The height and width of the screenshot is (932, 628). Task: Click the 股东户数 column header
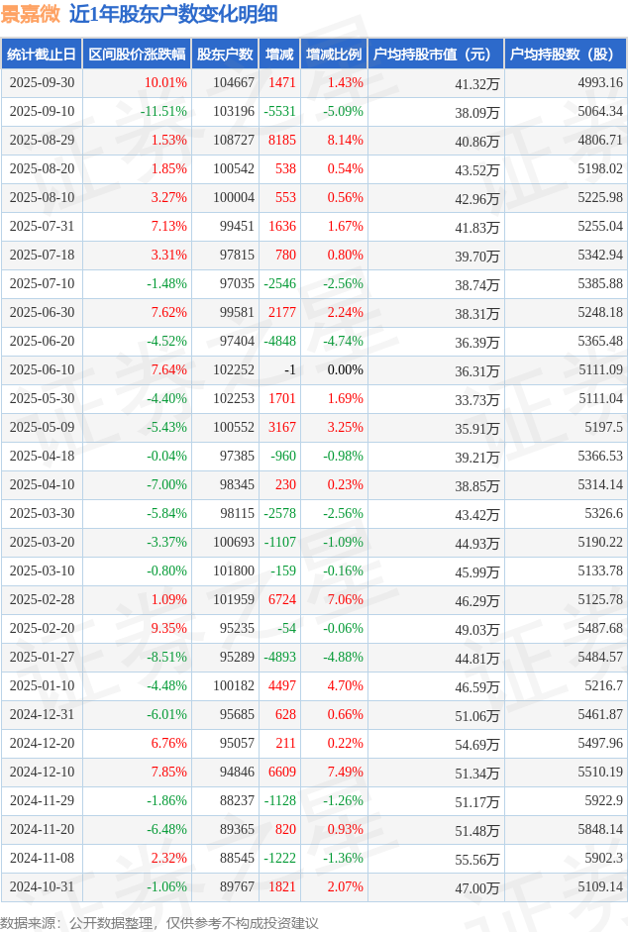(224, 54)
